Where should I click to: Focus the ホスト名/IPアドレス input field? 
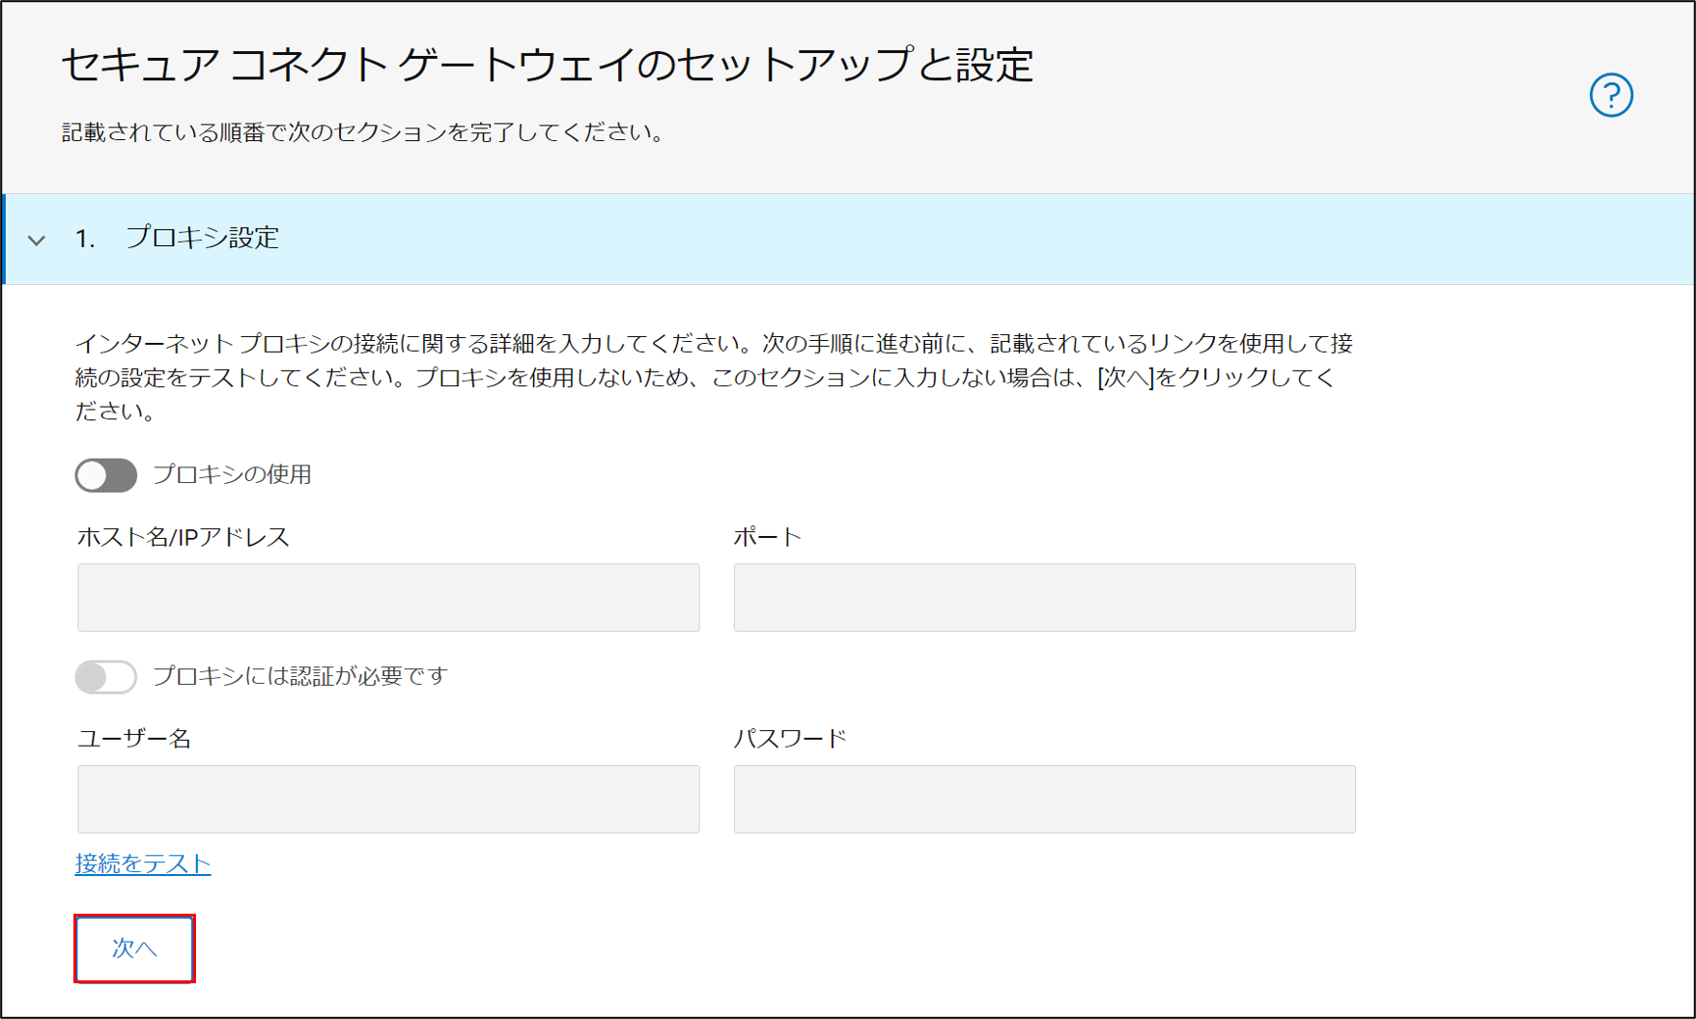(388, 598)
